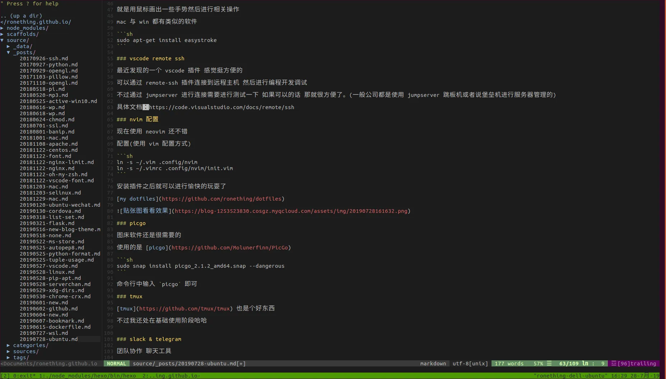Click the '### tmux' heading line
Viewport: 666px width, 379px height.
[x=130, y=296]
